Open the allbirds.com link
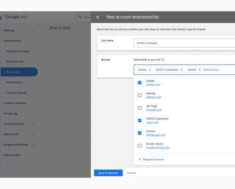 [154, 97]
